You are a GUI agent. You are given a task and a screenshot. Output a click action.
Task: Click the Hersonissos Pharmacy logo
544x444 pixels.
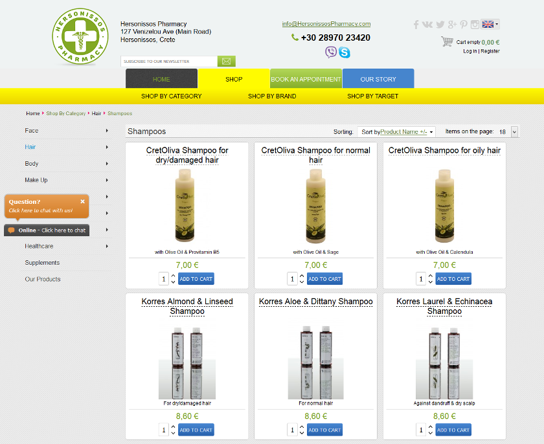[x=80, y=36]
